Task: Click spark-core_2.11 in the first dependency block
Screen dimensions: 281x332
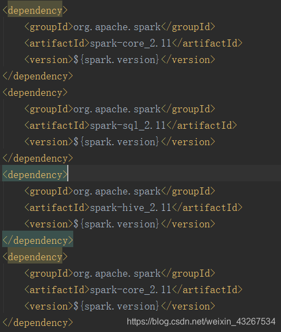Action: click(131, 43)
